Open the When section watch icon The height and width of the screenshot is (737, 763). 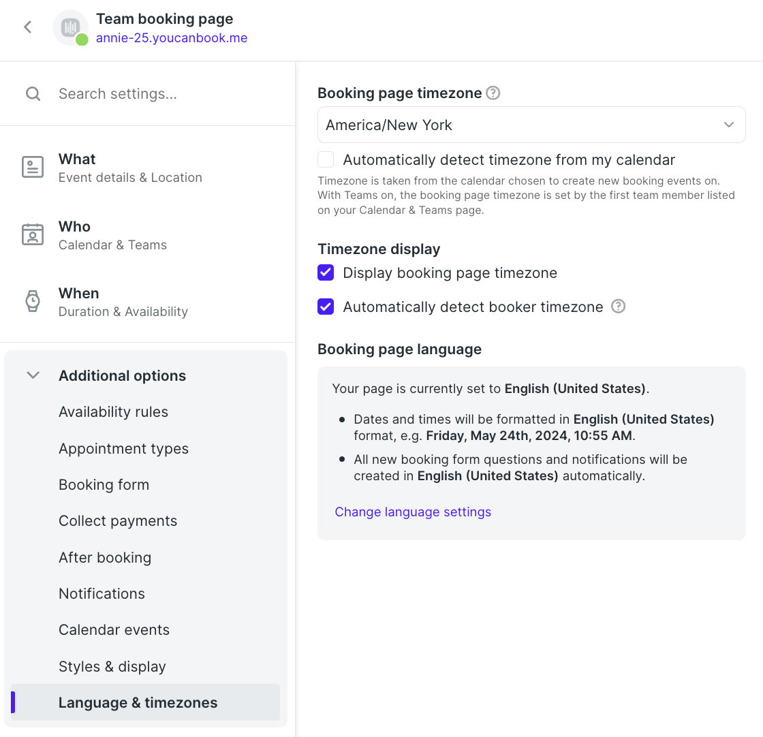point(33,301)
